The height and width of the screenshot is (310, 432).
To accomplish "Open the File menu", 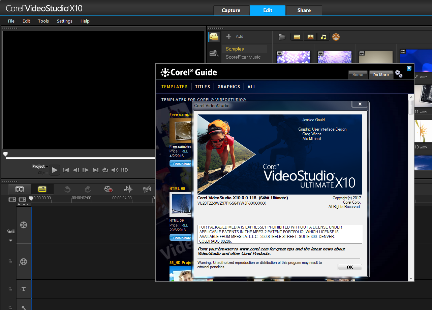I will (x=11, y=21).
